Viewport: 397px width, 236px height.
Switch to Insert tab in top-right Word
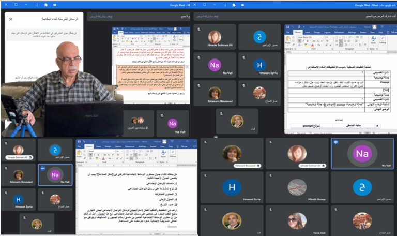pos(308,32)
